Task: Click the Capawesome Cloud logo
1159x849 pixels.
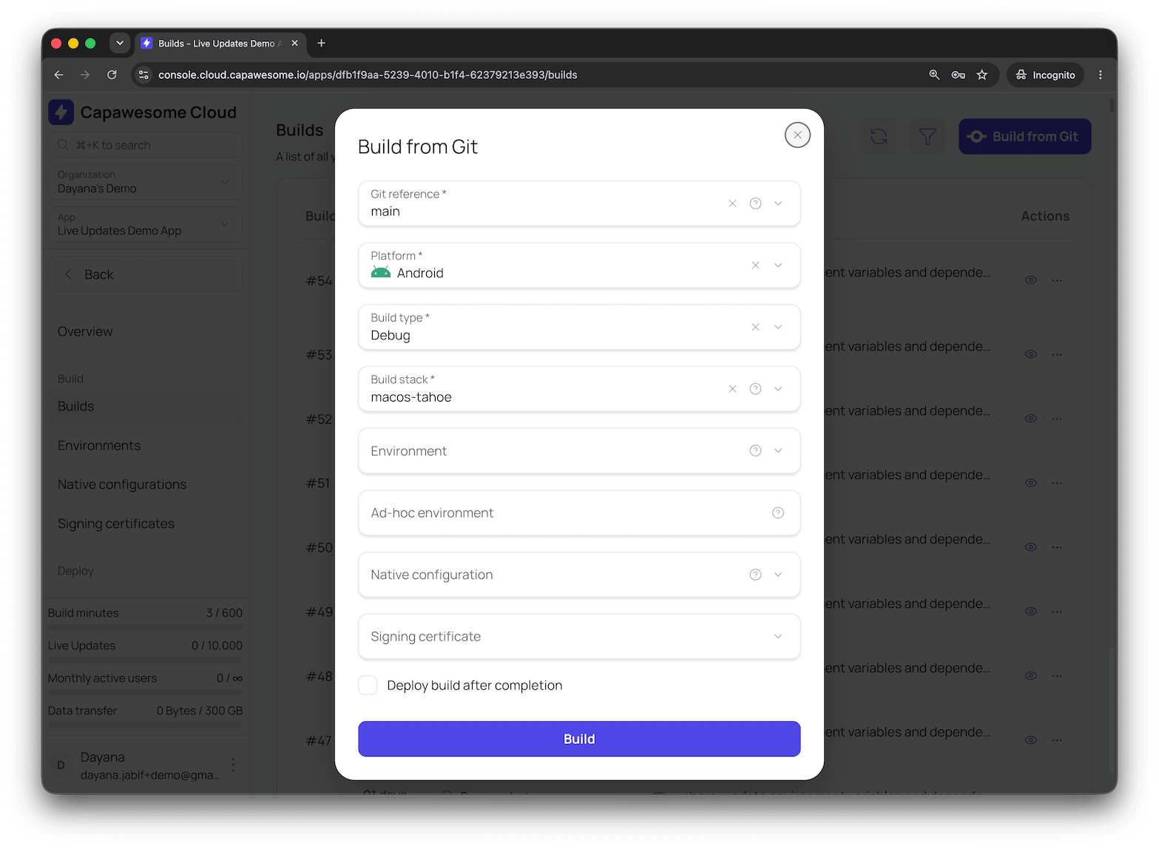Action: tap(61, 112)
